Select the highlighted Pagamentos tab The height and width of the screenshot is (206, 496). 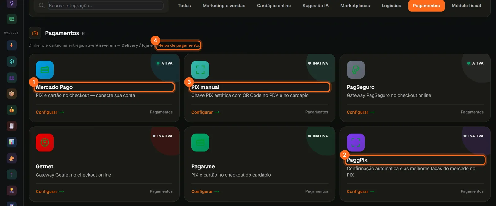pos(426,6)
